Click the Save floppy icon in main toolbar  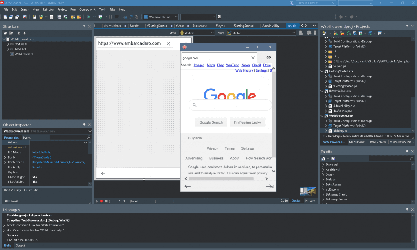[52, 17]
